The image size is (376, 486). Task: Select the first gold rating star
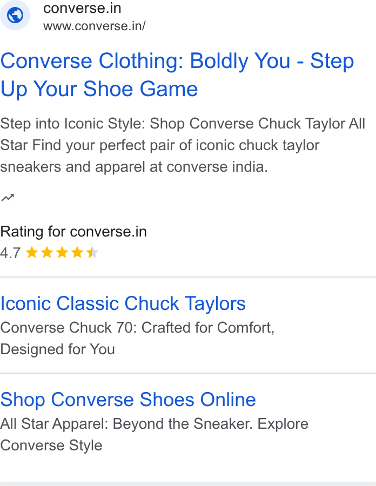click(x=32, y=252)
